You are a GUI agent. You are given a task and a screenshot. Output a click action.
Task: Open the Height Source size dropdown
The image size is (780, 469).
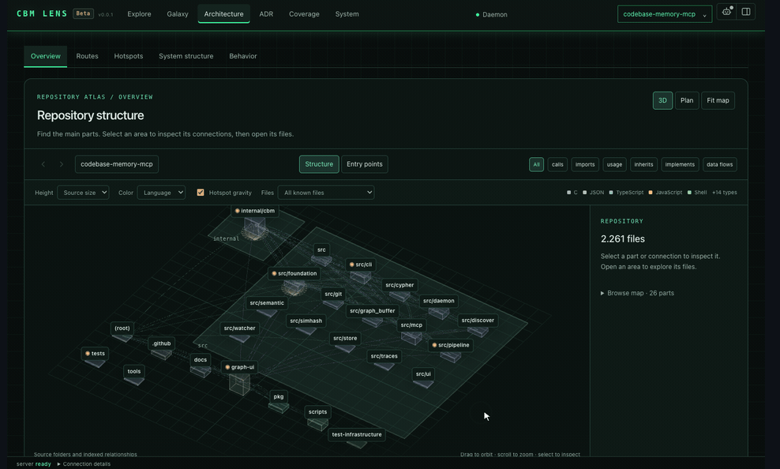coord(83,193)
